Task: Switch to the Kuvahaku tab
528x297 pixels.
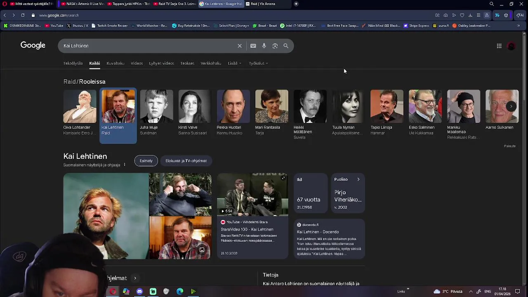Action: point(115,63)
